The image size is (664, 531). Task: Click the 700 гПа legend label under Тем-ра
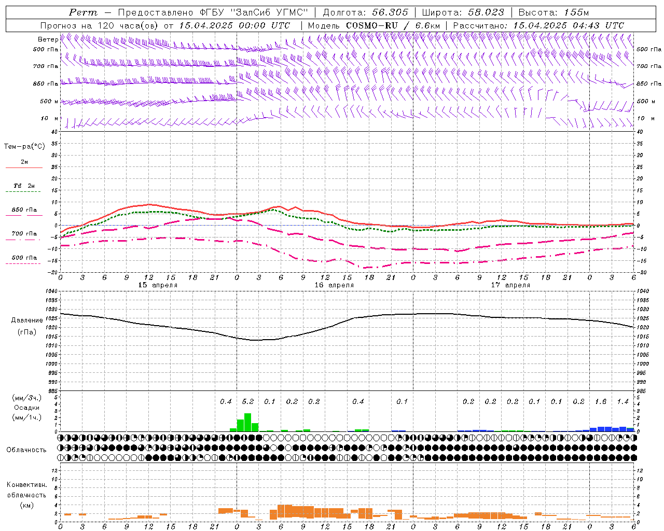[x=24, y=234]
